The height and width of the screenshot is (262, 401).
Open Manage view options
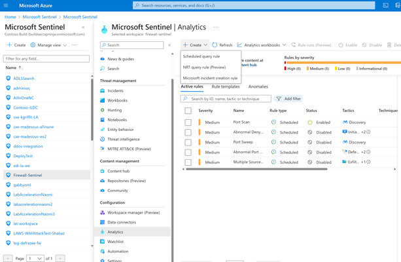(x=48, y=45)
